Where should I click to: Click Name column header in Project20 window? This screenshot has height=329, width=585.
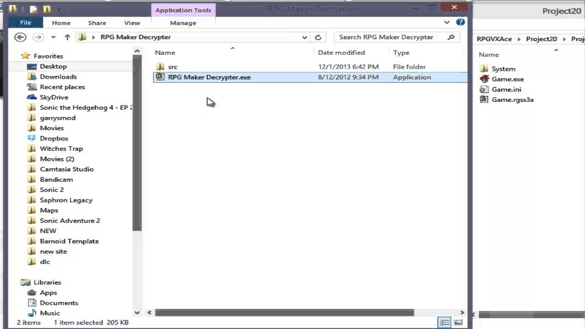(489, 54)
